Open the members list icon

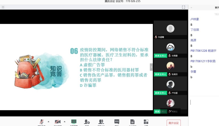coord(101,122)
